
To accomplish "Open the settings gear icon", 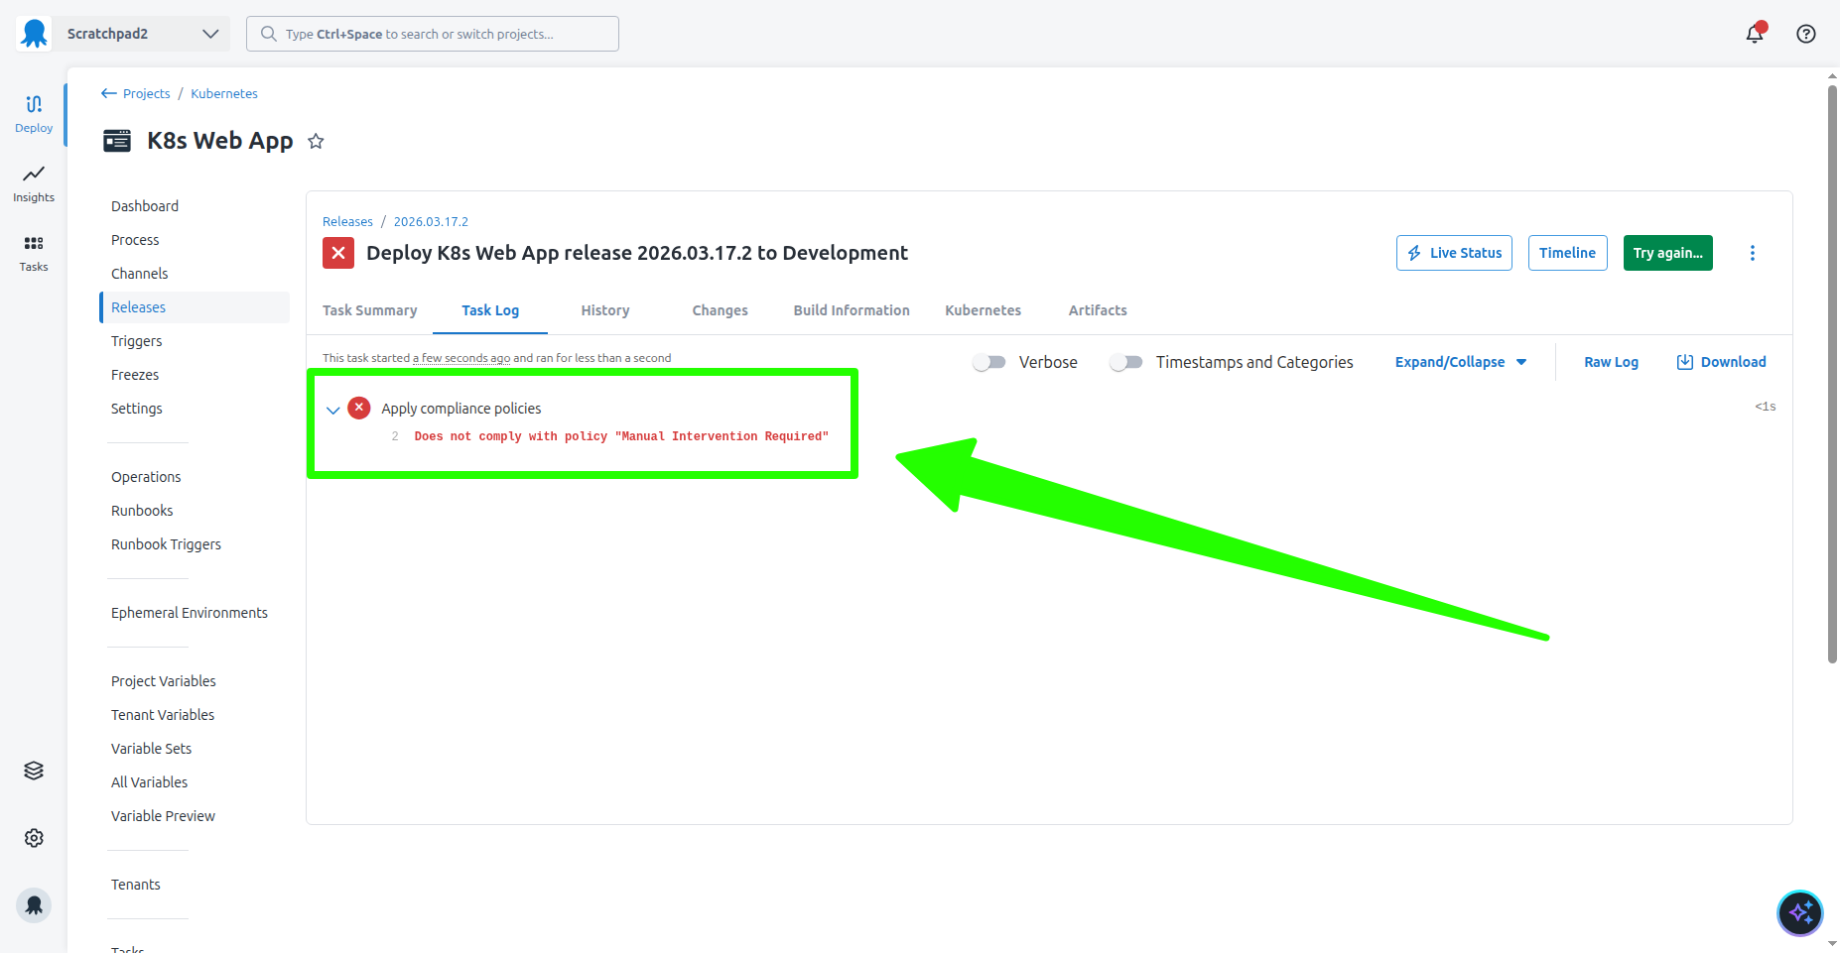I will [34, 838].
